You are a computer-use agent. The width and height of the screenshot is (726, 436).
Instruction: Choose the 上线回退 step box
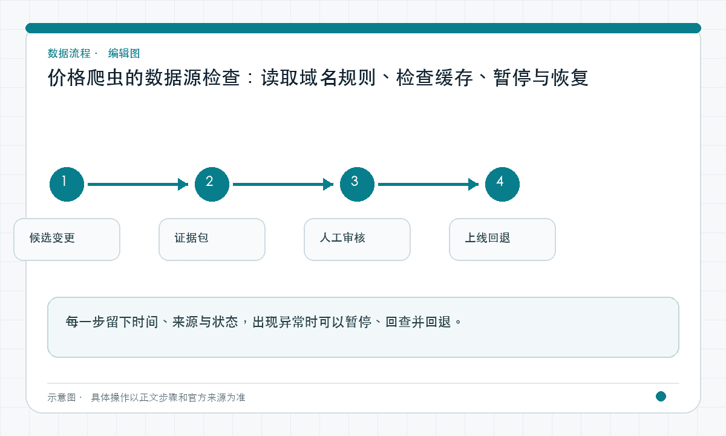point(502,239)
